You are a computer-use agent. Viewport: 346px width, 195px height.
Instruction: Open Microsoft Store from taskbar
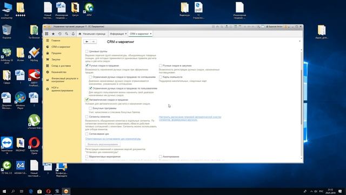[39, 191]
